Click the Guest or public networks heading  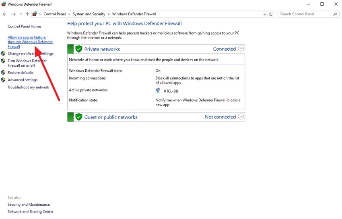111,117
